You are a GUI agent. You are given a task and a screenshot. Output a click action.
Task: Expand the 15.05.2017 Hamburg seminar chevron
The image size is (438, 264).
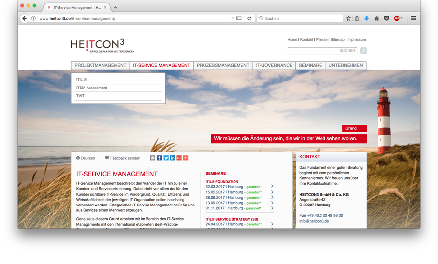(x=272, y=192)
